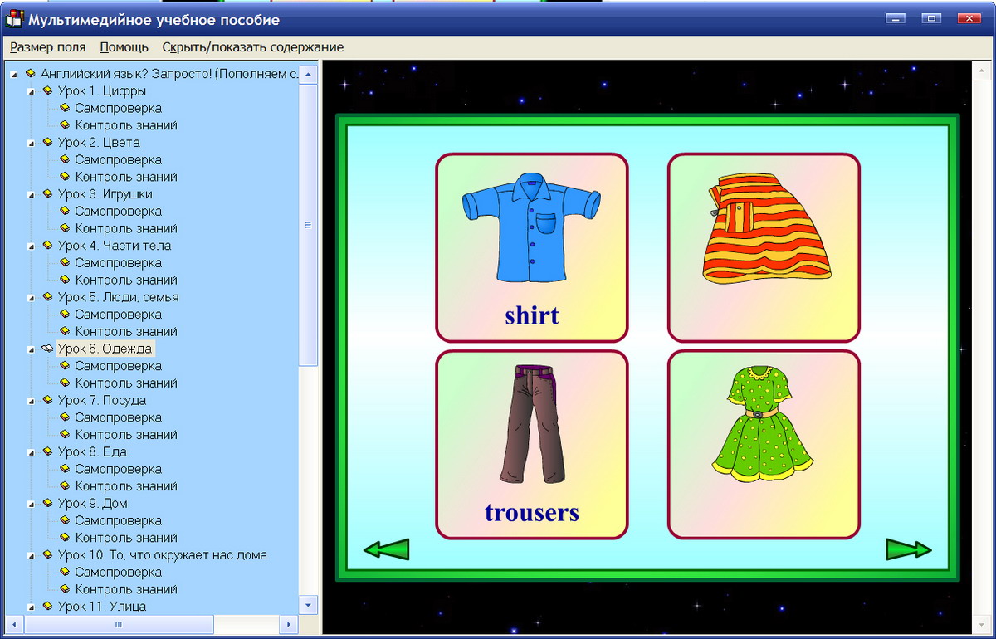Click the striped skirt picture card

[x=764, y=247]
